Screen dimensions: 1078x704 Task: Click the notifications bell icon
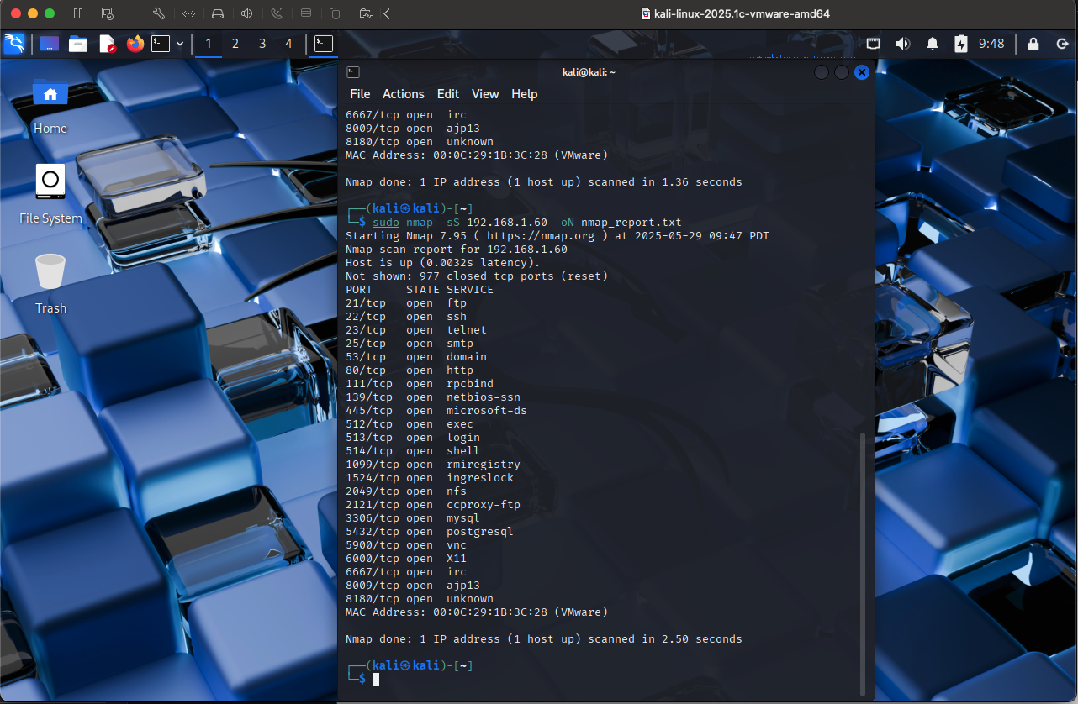tap(933, 44)
